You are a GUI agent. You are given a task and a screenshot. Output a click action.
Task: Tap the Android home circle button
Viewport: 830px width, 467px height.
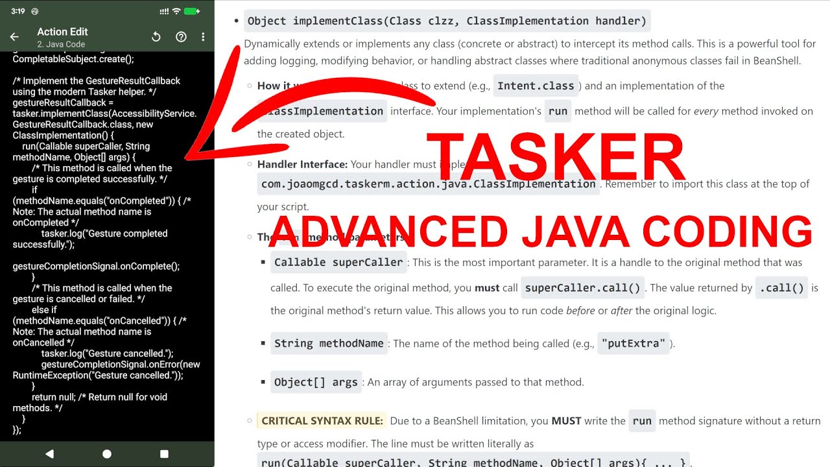(107, 454)
